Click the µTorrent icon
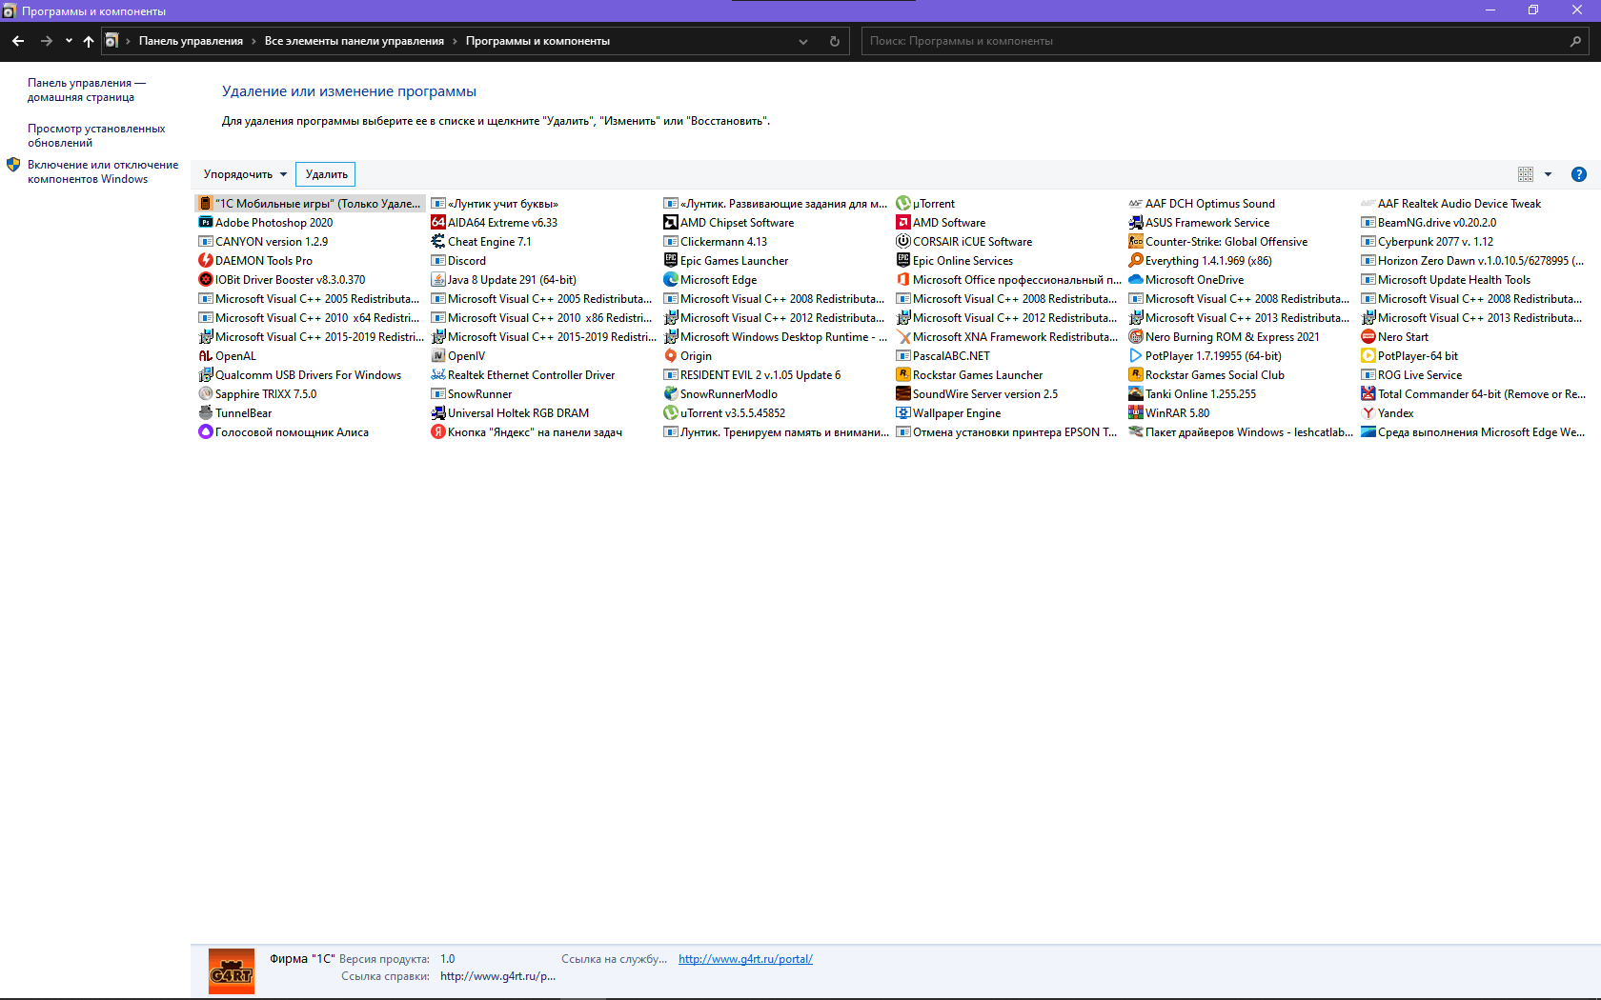The image size is (1601, 1000). coord(902,204)
